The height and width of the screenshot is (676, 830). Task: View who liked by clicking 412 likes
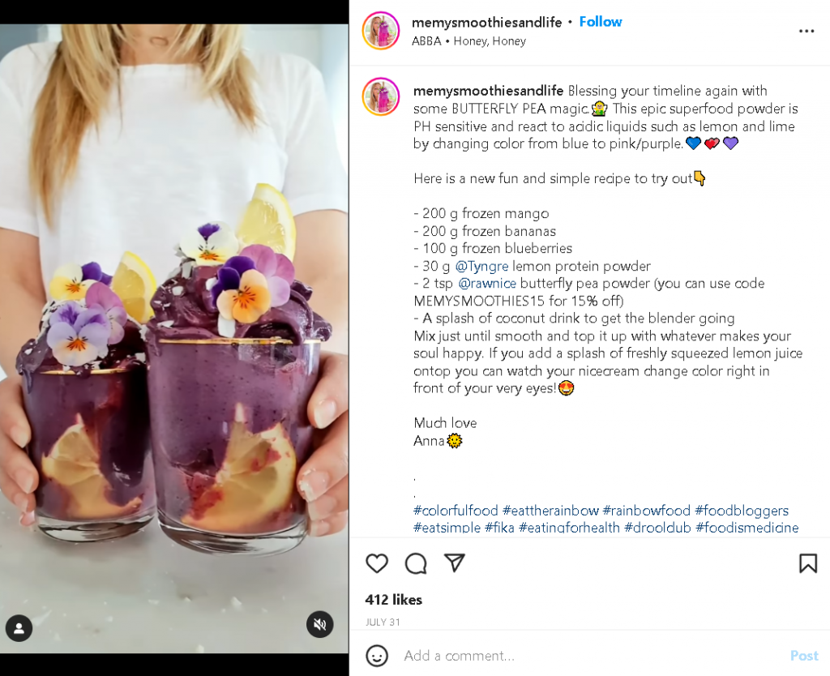tap(393, 600)
